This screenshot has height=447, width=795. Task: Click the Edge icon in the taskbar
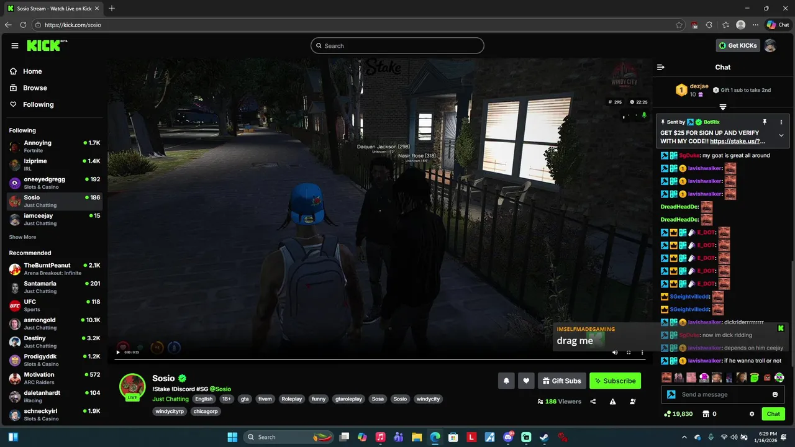pyautogui.click(x=435, y=437)
